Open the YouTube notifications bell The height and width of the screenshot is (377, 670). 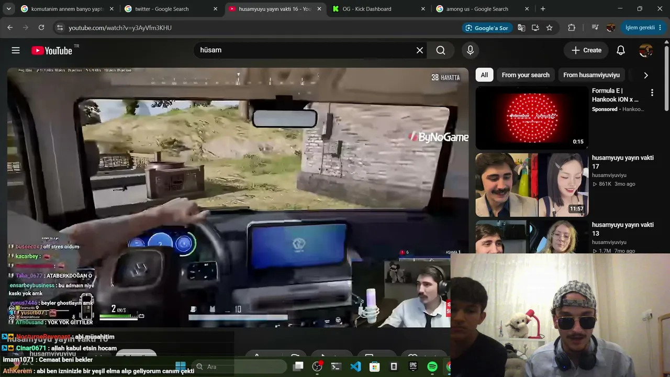pyautogui.click(x=620, y=50)
